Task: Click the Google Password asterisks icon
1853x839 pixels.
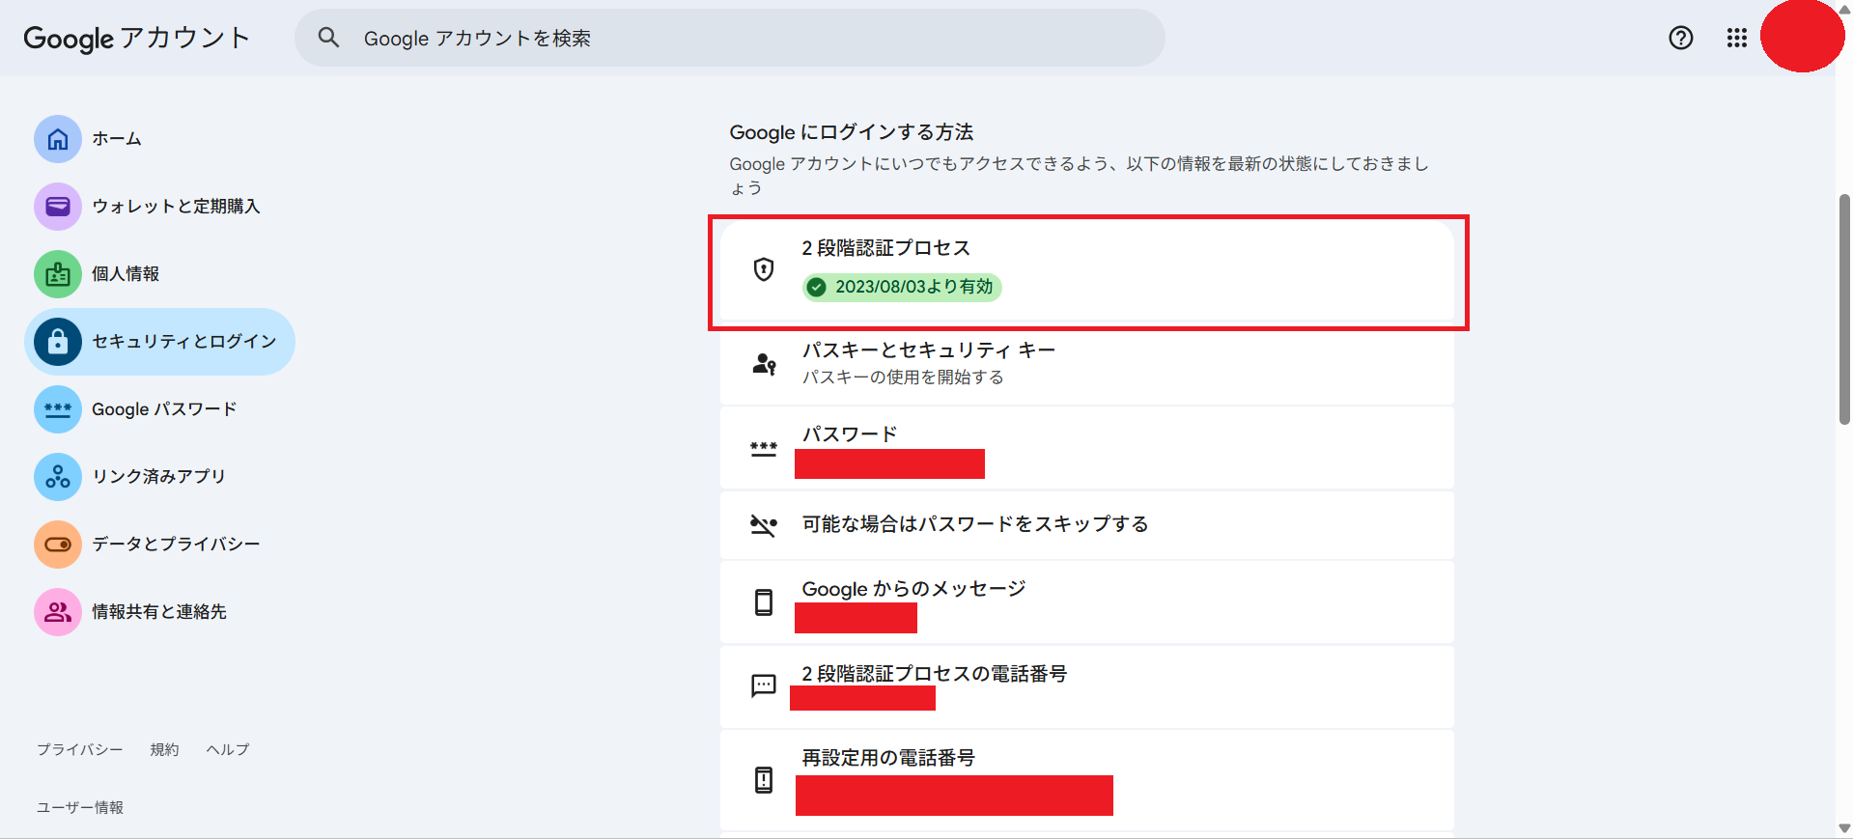Action: 58,409
